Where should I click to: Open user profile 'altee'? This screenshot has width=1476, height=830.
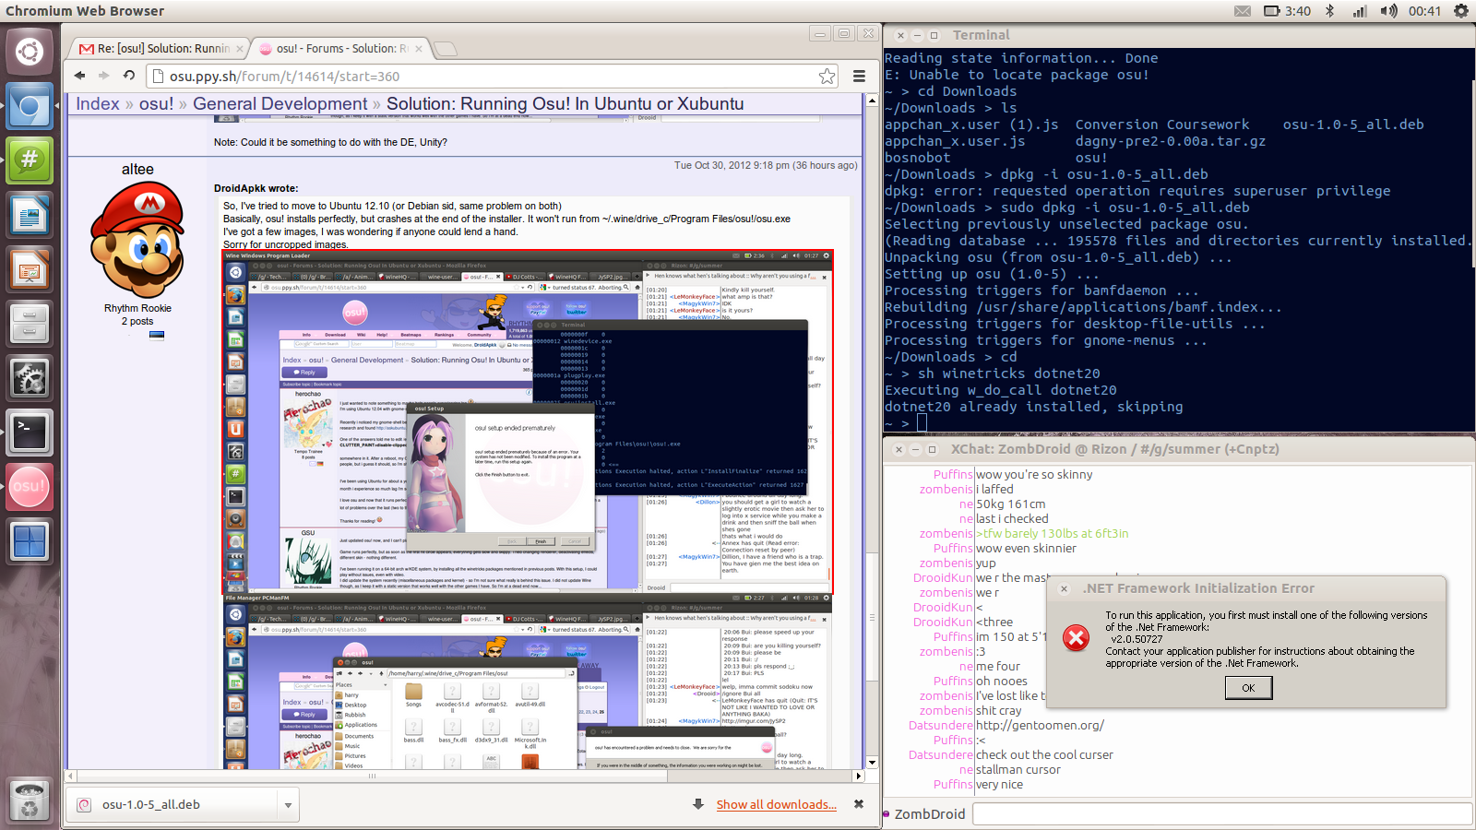[137, 170]
